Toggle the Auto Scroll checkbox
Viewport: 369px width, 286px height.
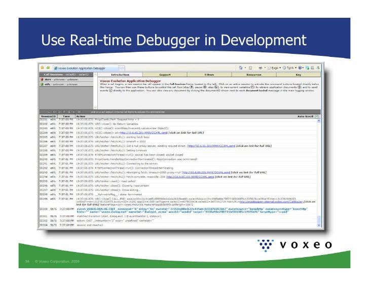(x=317, y=116)
